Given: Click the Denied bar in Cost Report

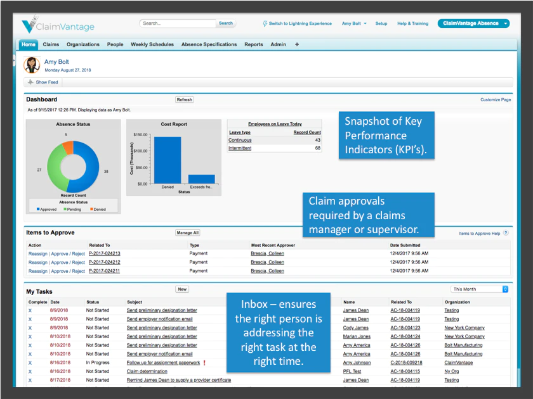Looking at the screenshot, I should point(168,160).
